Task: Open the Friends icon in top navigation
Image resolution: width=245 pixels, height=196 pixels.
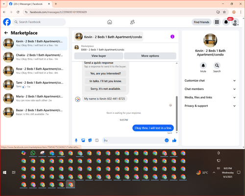Action: pyautogui.click(x=132, y=22)
